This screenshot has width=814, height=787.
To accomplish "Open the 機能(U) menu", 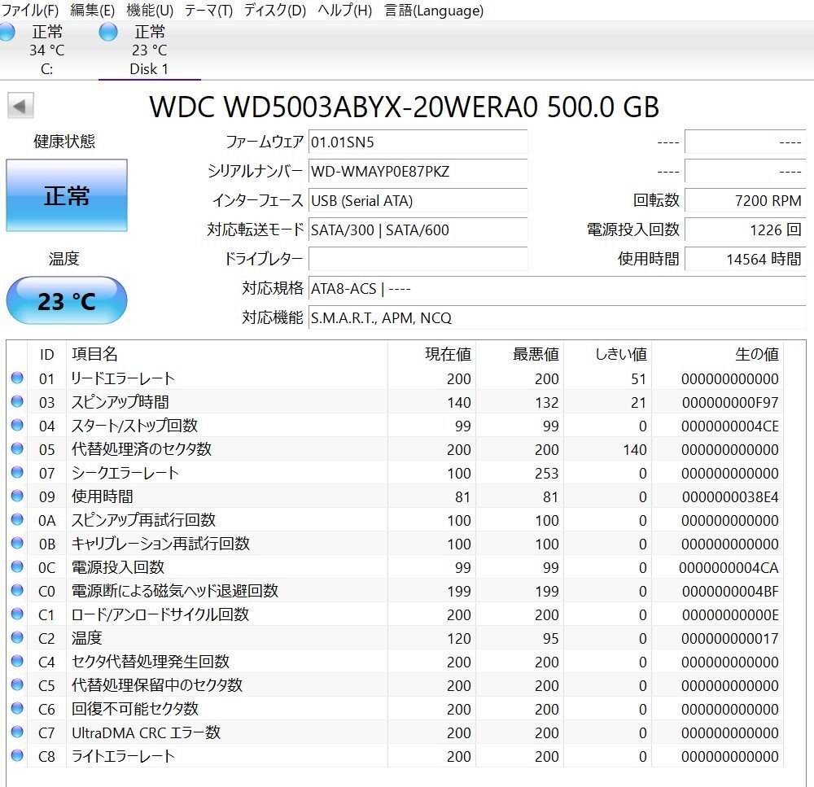I will (150, 10).
